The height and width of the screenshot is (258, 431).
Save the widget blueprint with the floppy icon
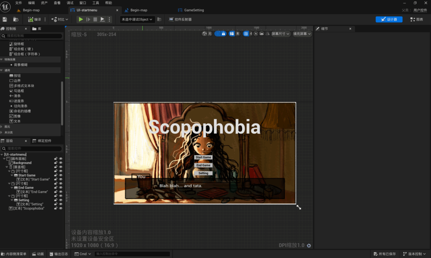[5, 19]
